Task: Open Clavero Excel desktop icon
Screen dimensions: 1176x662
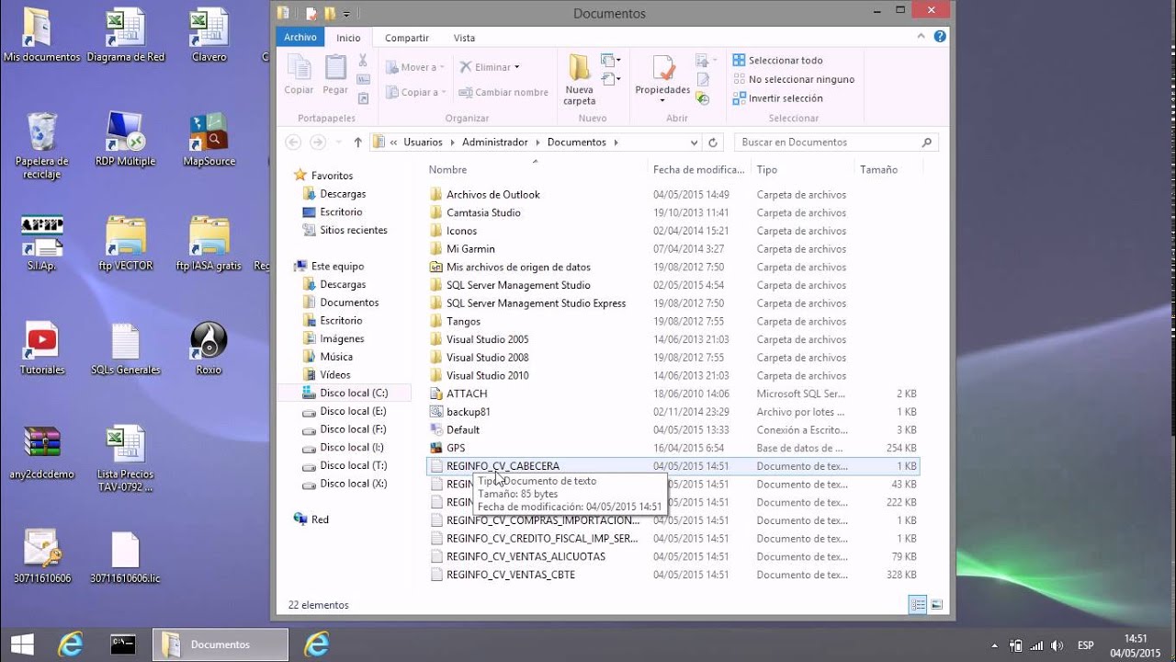Action: (209, 35)
